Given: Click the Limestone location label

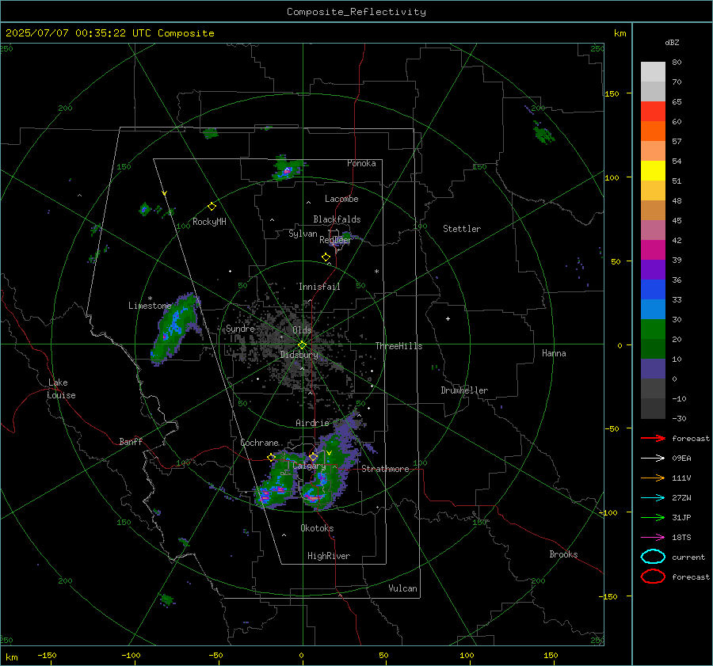Looking at the screenshot, I should 150,306.
